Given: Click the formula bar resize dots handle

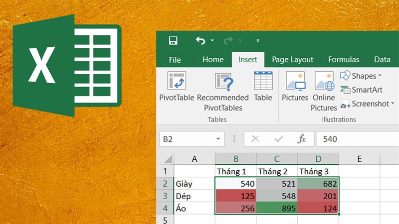Looking at the screenshot, I should (234, 139).
